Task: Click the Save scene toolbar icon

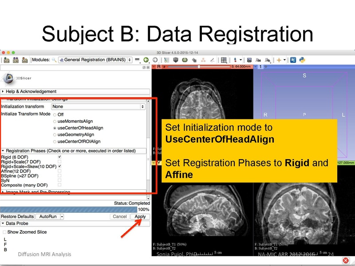Action: [24, 59]
